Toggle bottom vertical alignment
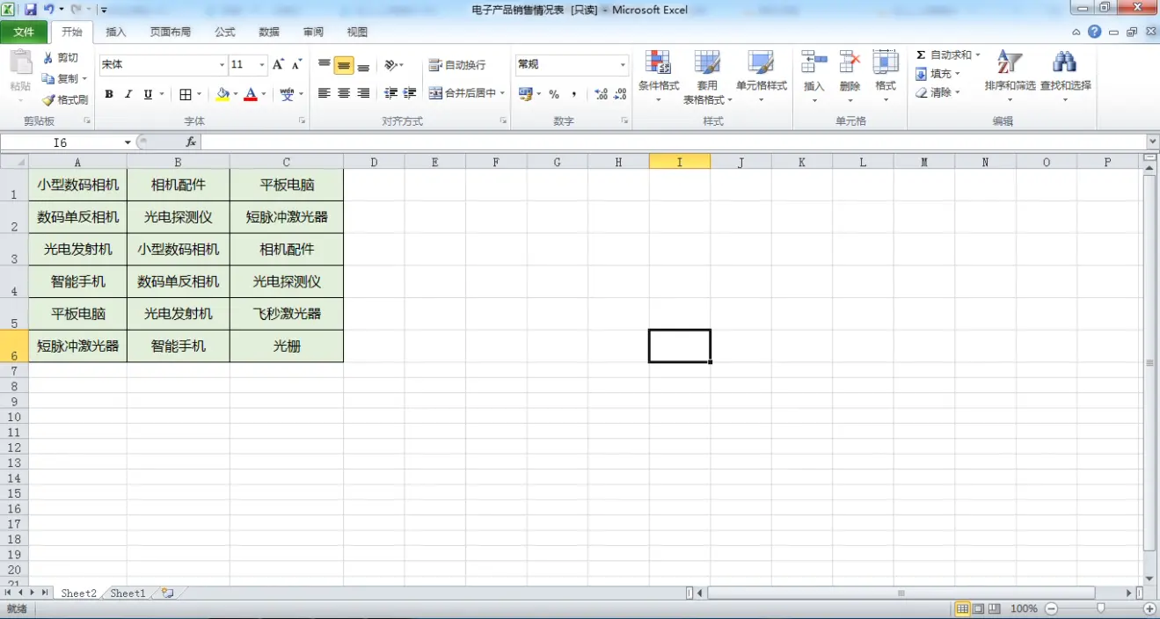The width and height of the screenshot is (1160, 619). [x=362, y=65]
